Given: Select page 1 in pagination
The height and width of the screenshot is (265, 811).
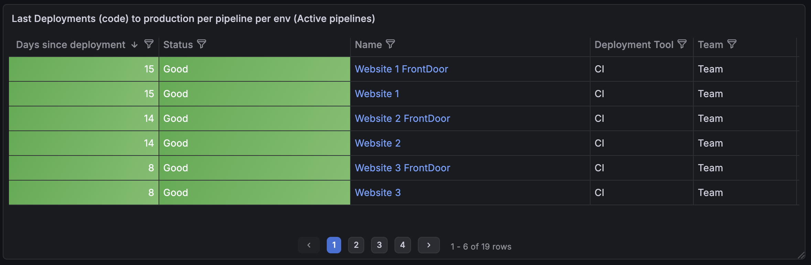Looking at the screenshot, I should point(334,245).
